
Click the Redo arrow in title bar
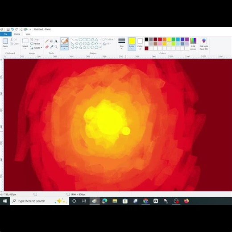[x=17, y=29]
